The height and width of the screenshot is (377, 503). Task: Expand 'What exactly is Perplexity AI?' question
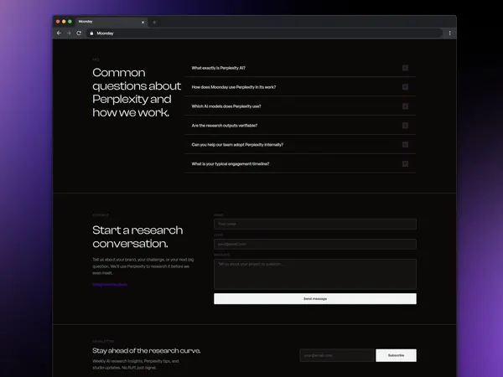click(300, 68)
